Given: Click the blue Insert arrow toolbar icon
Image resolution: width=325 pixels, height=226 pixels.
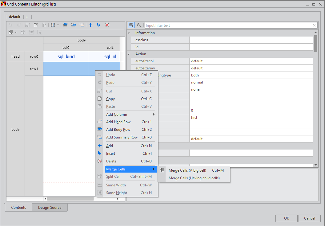Looking at the screenshot, I should pyautogui.click(x=98, y=25).
